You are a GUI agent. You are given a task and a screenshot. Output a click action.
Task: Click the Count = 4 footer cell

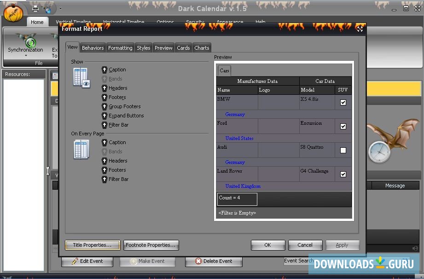(237, 199)
